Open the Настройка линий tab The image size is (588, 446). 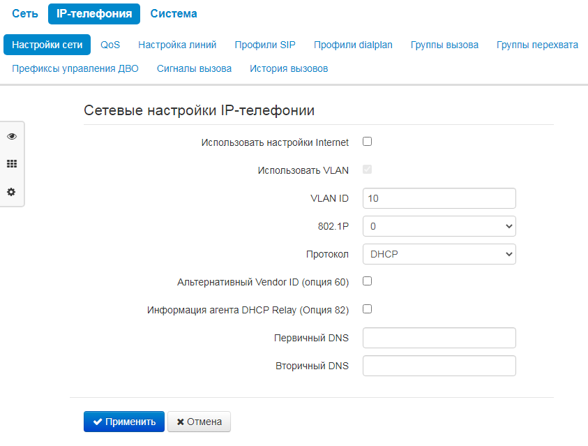pyautogui.click(x=177, y=45)
